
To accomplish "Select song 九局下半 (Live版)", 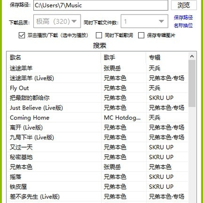I will click(32, 138).
